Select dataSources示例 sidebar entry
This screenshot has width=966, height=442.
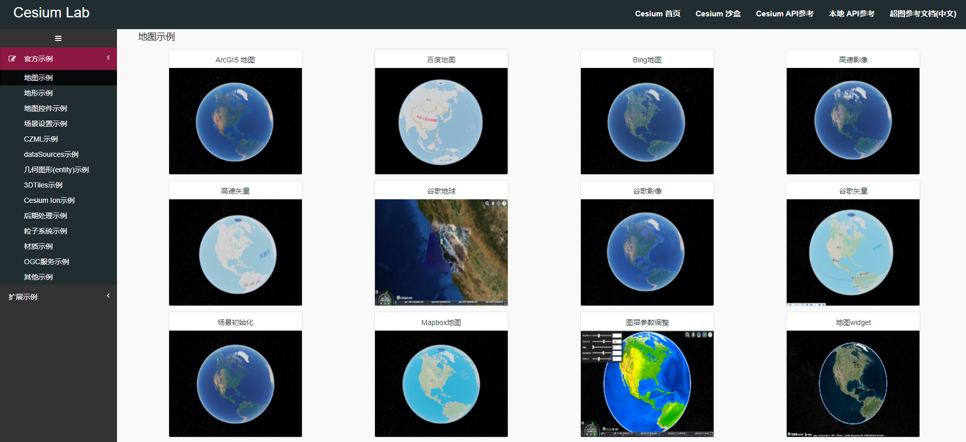51,154
